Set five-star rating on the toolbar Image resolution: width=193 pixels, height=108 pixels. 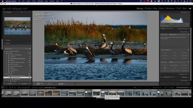tap(66, 84)
